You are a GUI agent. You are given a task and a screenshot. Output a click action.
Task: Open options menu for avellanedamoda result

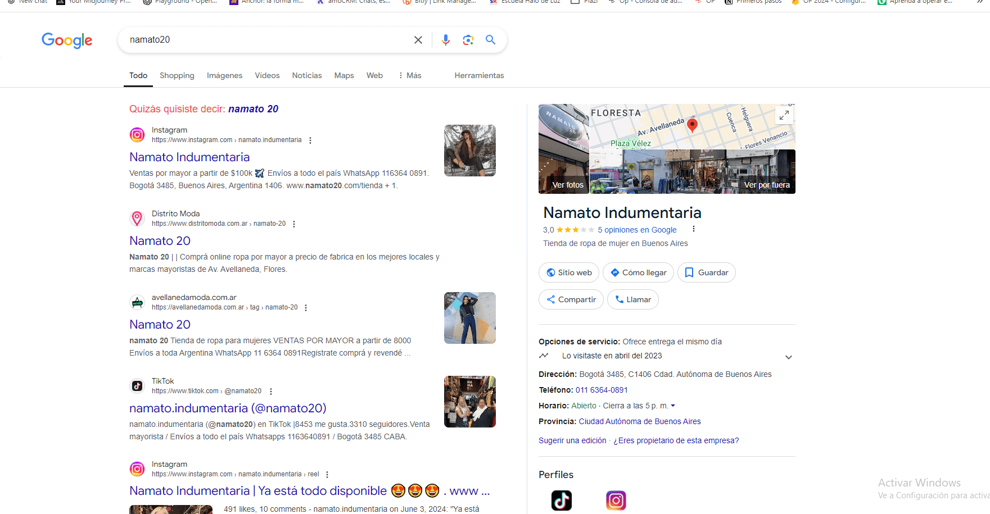306,308
